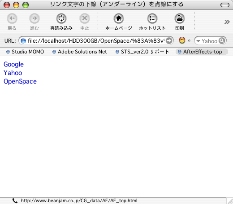Click the go arrow in URL field
Viewport: 233px width, 204px height.
pos(169,40)
